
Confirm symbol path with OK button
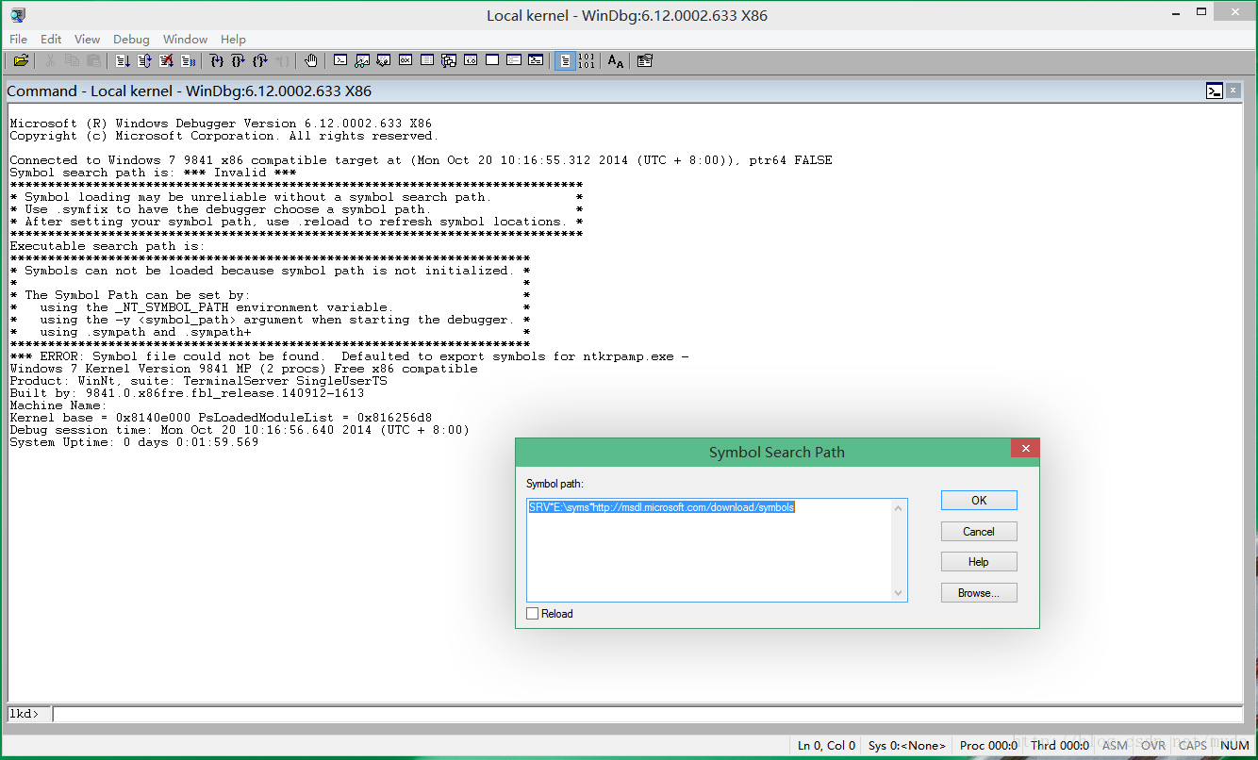(x=979, y=500)
